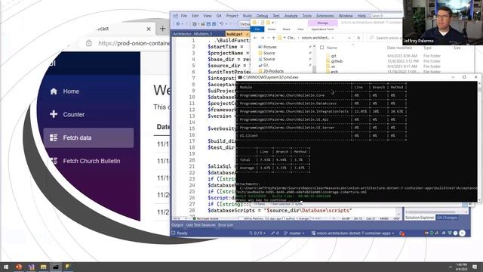Open Visual Studio View menu
The width and height of the screenshot is (483, 272).
pos(208,16)
